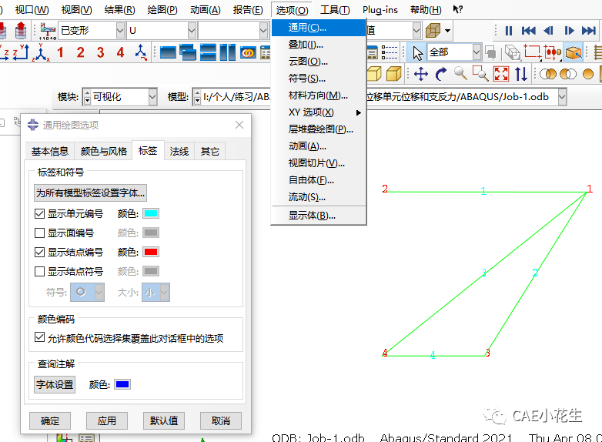The width and height of the screenshot is (602, 442).
Task: Click red node label color swatch
Action: (151, 252)
